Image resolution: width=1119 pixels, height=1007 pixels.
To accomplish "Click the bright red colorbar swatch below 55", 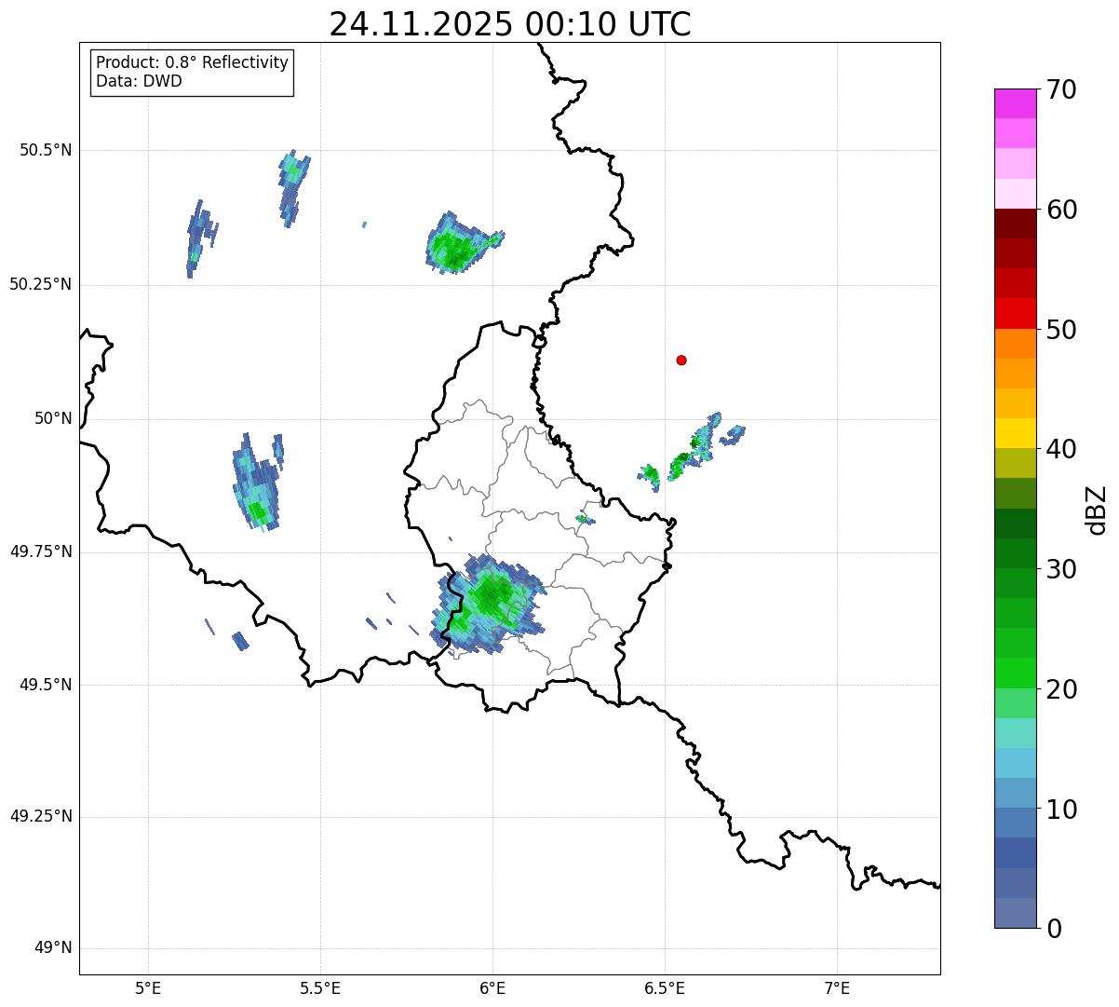I will tap(1015, 313).
